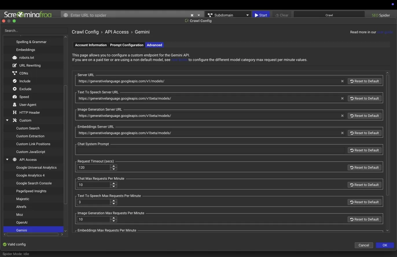Reset Chat System Prompt to default
The height and width of the screenshot is (257, 397).
click(365, 150)
